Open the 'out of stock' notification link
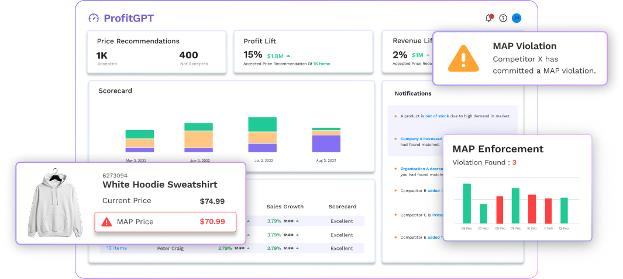 (x=437, y=116)
